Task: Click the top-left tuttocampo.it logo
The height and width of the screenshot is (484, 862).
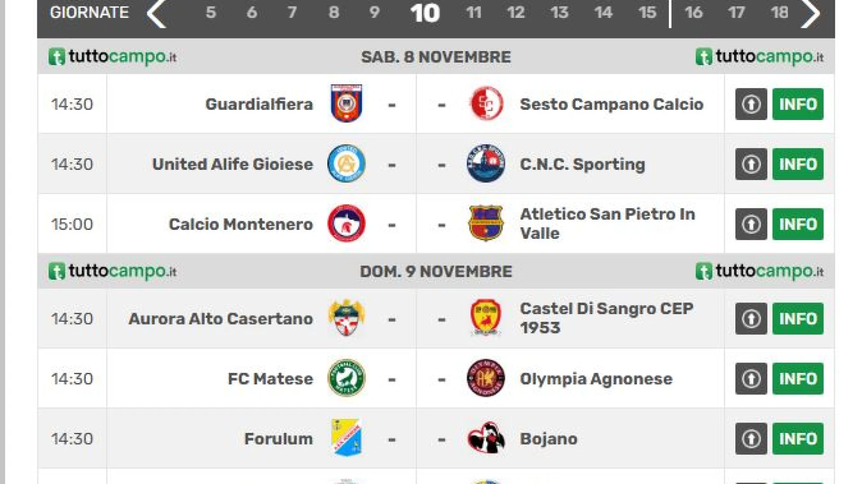Action: pyautogui.click(x=113, y=57)
